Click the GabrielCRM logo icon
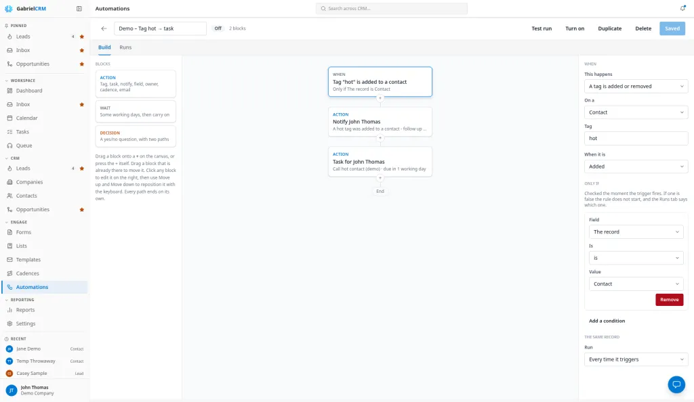694x402 pixels. [8, 8]
